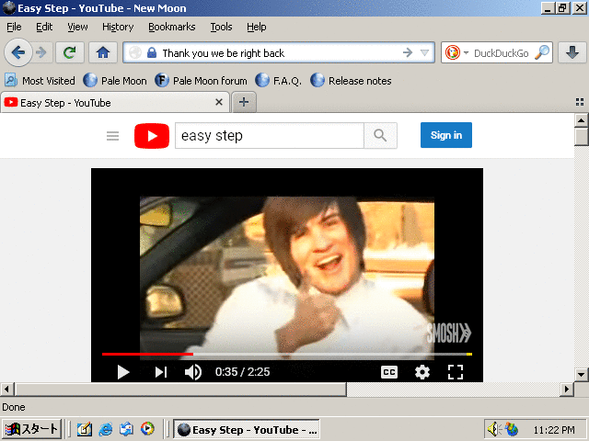Viewport: 589px width, 441px height.
Task: Click the Easy Step - YouTube taskbar button
Action: pyautogui.click(x=247, y=429)
